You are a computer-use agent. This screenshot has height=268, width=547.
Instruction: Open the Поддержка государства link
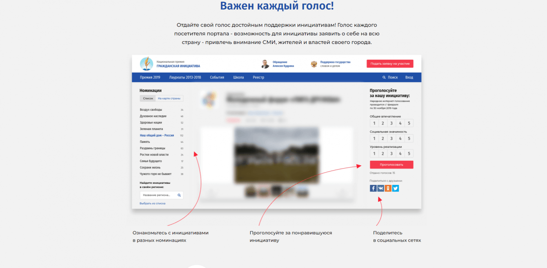pyautogui.click(x=335, y=64)
